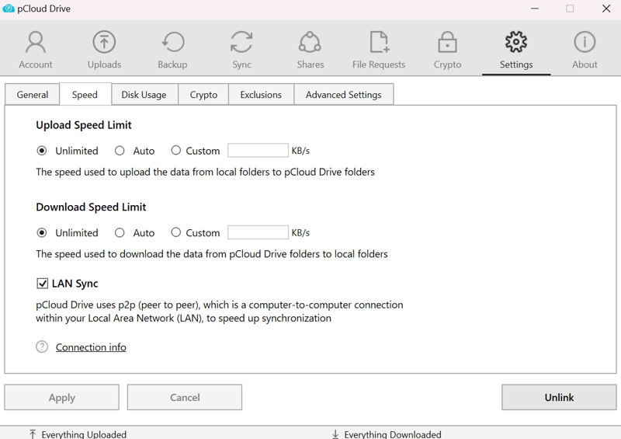621x439 pixels.
Task: Open the About info icon
Action: [585, 42]
